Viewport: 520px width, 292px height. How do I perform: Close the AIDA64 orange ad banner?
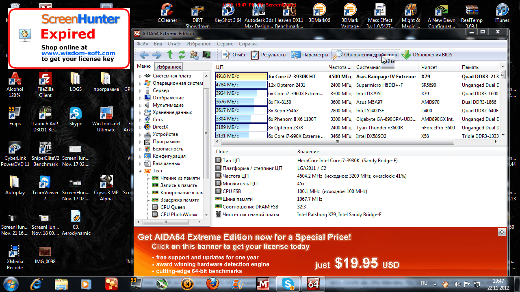(502, 232)
